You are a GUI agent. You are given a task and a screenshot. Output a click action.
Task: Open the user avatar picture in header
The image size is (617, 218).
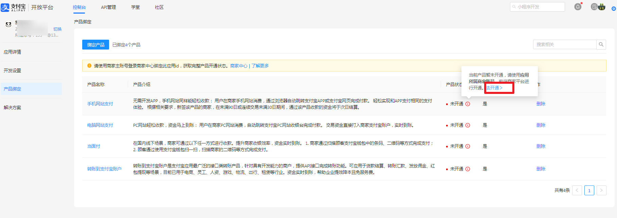[x=602, y=7]
